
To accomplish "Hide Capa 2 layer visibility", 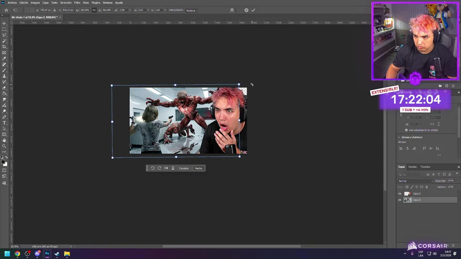I will click(399, 200).
